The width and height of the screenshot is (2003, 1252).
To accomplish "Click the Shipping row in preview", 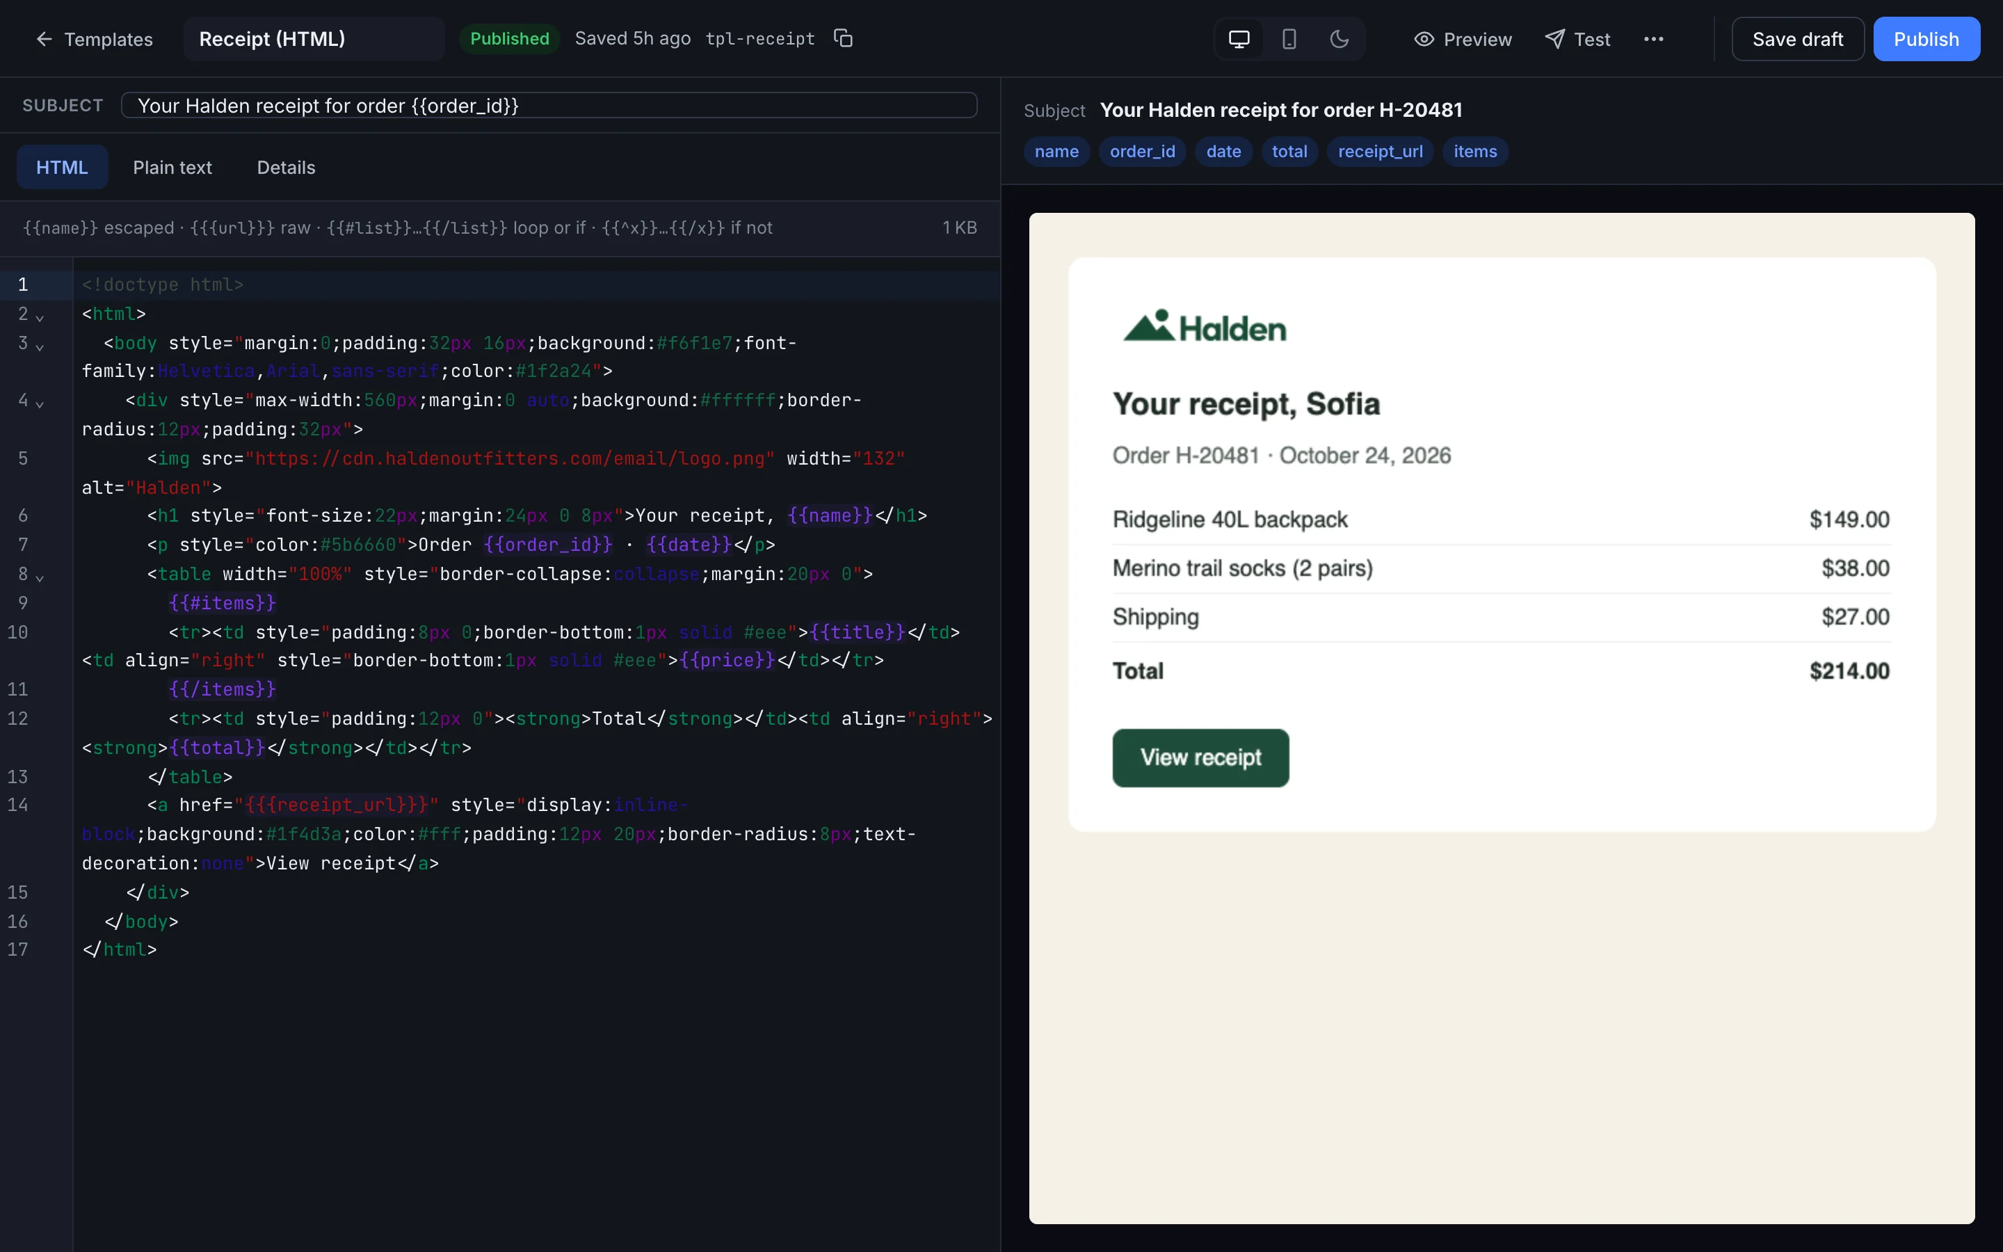I will (1501, 618).
